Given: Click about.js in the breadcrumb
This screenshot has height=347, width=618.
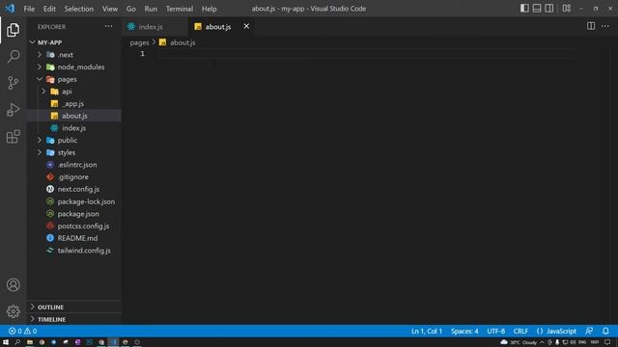Looking at the screenshot, I should coord(178,42).
